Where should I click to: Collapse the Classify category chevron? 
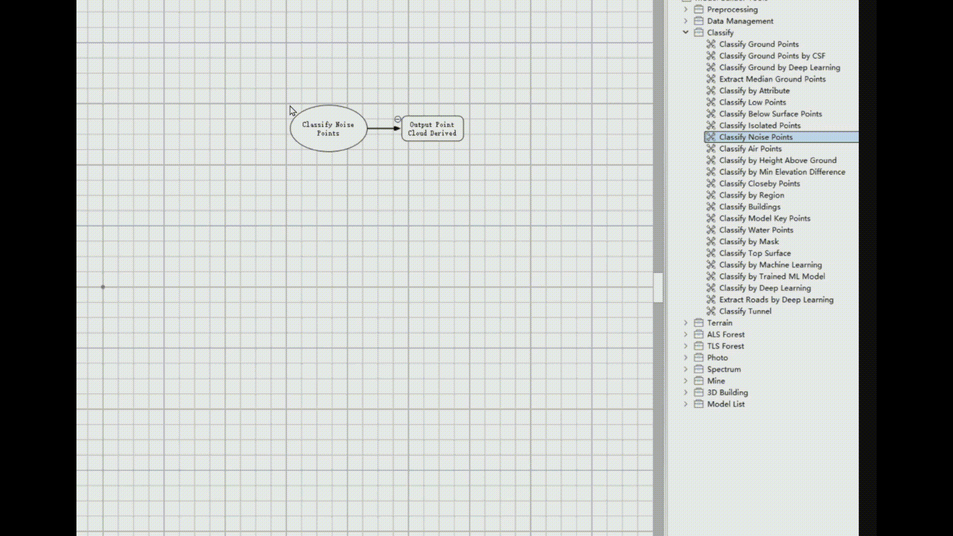(x=686, y=32)
